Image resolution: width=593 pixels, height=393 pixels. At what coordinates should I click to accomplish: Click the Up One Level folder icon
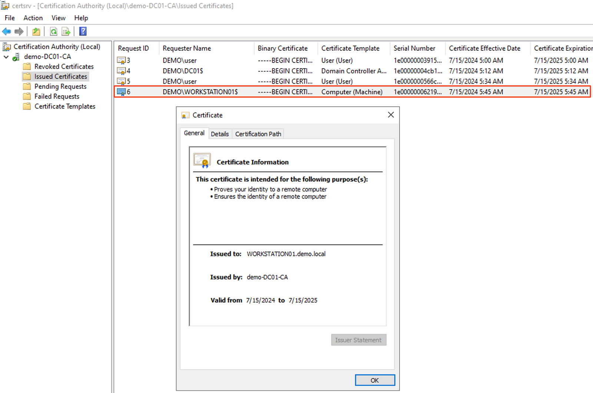[36, 31]
